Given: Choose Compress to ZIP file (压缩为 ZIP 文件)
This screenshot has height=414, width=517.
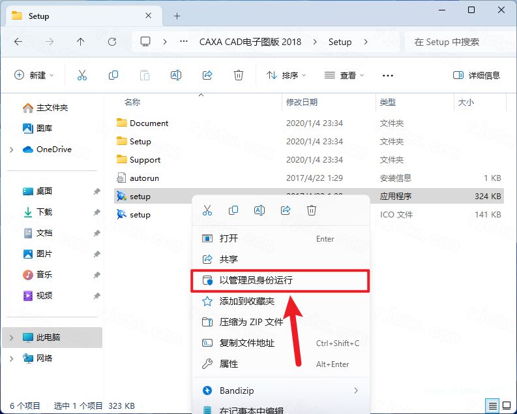Looking at the screenshot, I should (280, 322).
